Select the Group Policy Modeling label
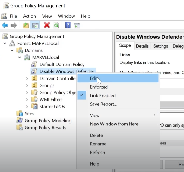Image resolution: width=184 pixels, height=172 pixels. tap(48, 121)
